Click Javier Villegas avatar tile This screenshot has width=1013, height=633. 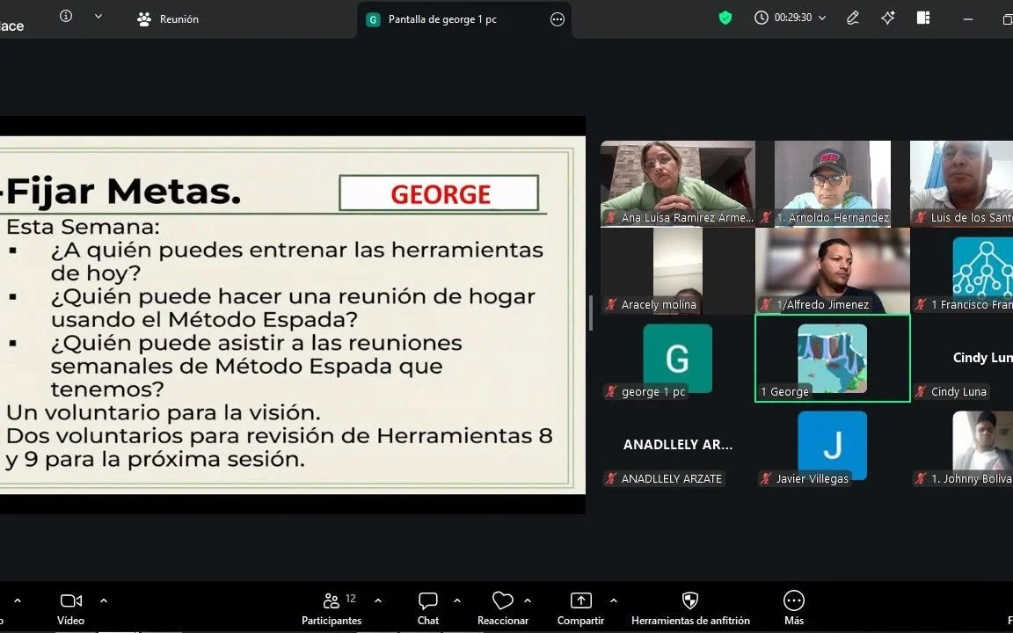[x=832, y=446]
